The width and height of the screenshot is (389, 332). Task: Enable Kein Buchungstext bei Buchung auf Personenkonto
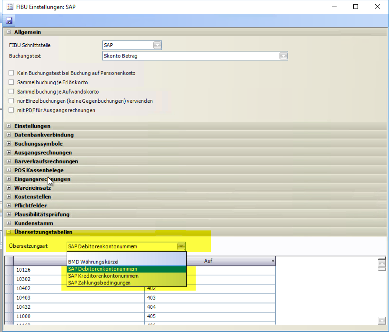pyautogui.click(x=11, y=73)
